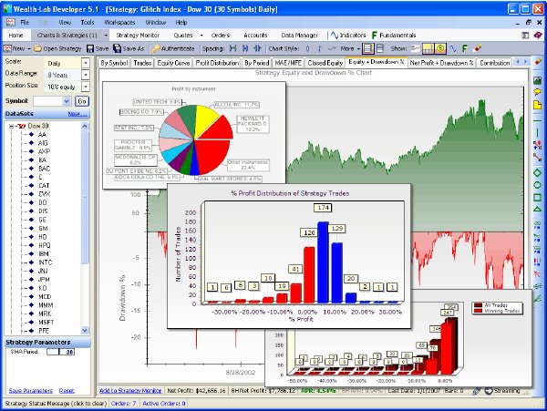
Task: Open the Data Range dropdown showing 8 Years
Action: click(x=86, y=75)
